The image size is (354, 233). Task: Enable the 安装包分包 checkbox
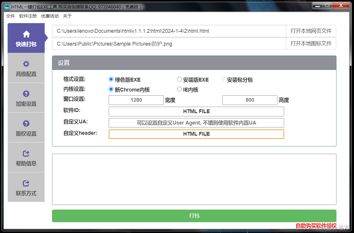[x=225, y=79]
